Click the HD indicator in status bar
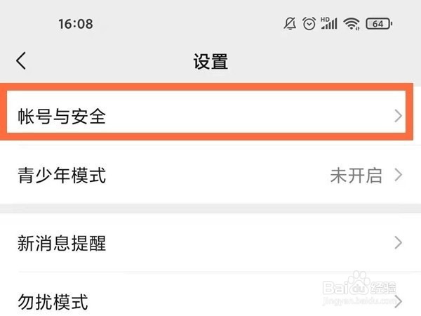 pyautogui.click(x=326, y=19)
